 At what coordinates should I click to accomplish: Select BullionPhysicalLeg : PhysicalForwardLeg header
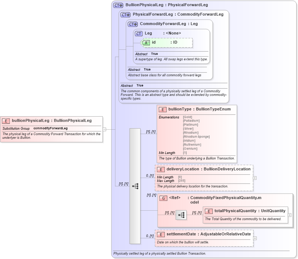pos(167,5)
